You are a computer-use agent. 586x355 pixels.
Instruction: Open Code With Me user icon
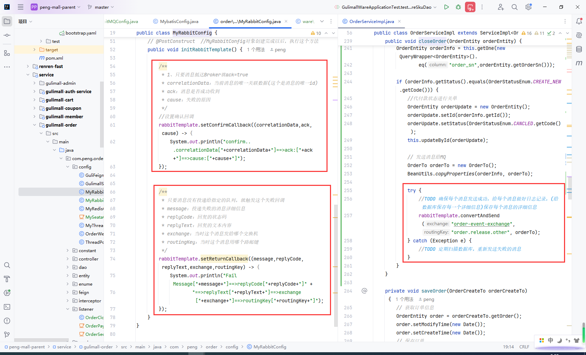pos(501,7)
